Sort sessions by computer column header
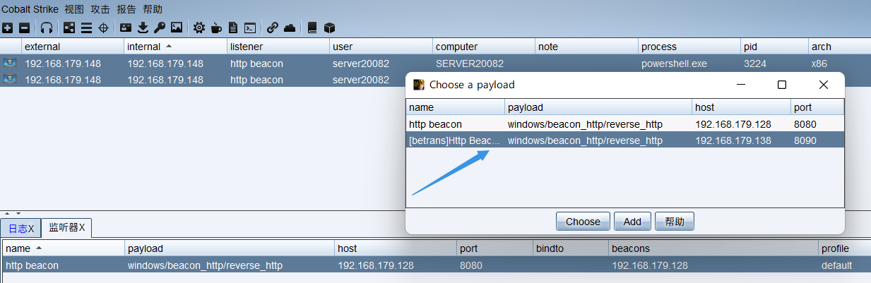The height and width of the screenshot is (283, 871). [x=484, y=47]
